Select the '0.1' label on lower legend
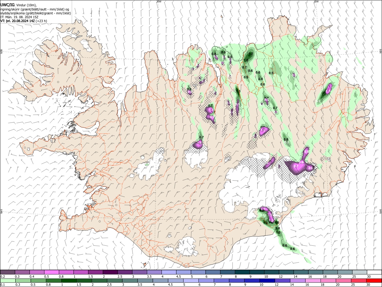Image resolution: width=382 pixels, height=287 pixels. coord(2,285)
